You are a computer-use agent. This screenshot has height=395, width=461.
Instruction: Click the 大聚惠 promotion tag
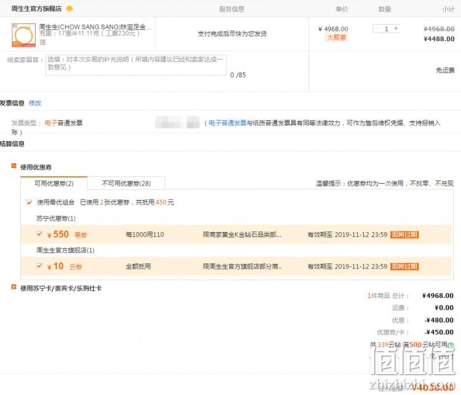coord(336,37)
